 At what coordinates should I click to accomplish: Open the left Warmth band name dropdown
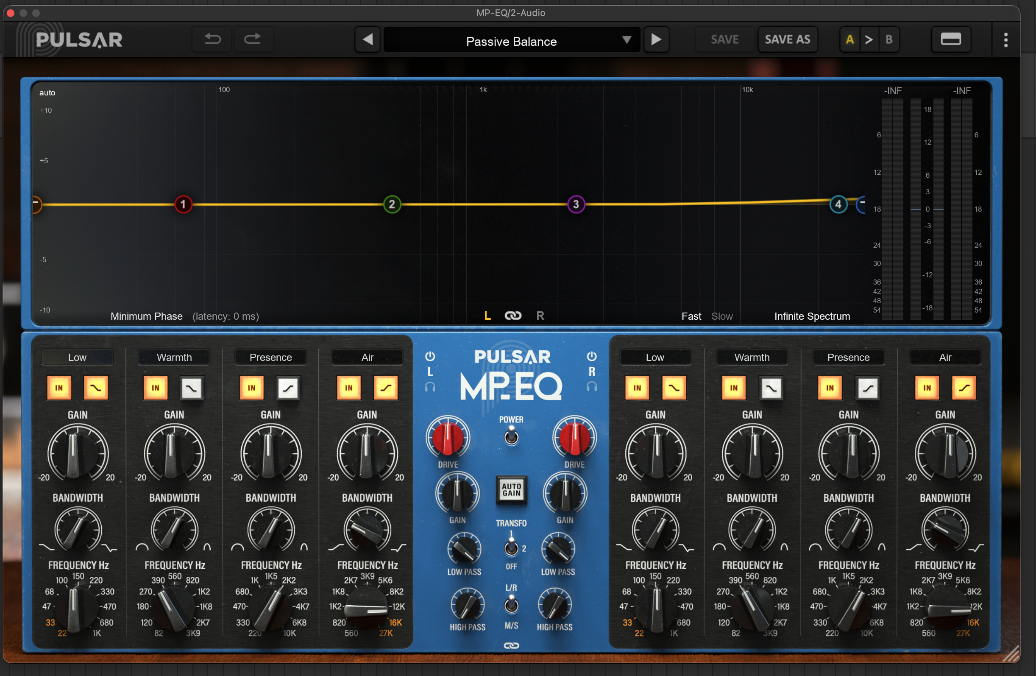[x=174, y=357]
